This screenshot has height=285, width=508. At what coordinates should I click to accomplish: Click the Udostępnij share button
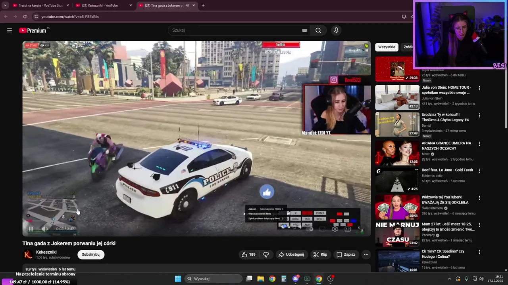pos(291,255)
